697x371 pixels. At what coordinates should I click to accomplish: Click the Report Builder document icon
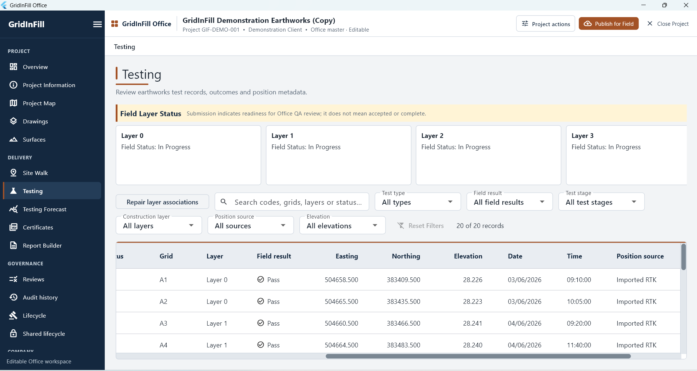point(13,245)
